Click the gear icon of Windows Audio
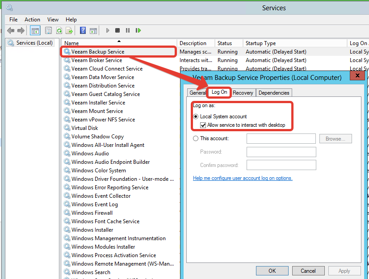 pyautogui.click(x=67, y=154)
